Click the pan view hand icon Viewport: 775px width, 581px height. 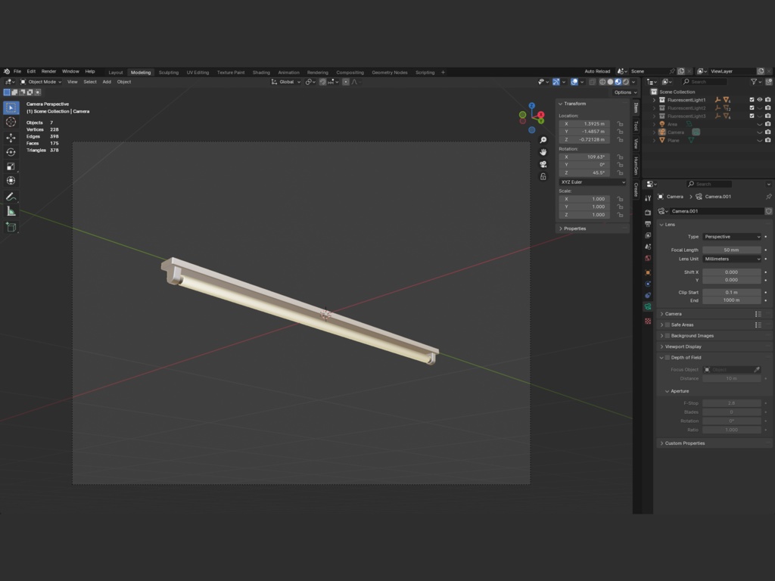[x=543, y=152]
